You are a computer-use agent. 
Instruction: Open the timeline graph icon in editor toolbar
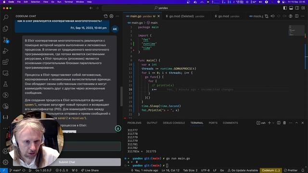pos(291,16)
